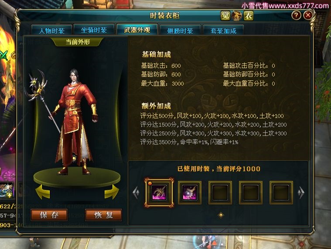Click the 保存 save button

49,215
